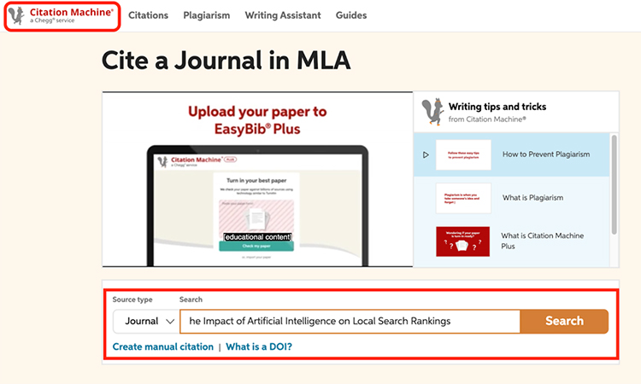Click Check my paper button in video
The image size is (641, 384).
click(256, 246)
